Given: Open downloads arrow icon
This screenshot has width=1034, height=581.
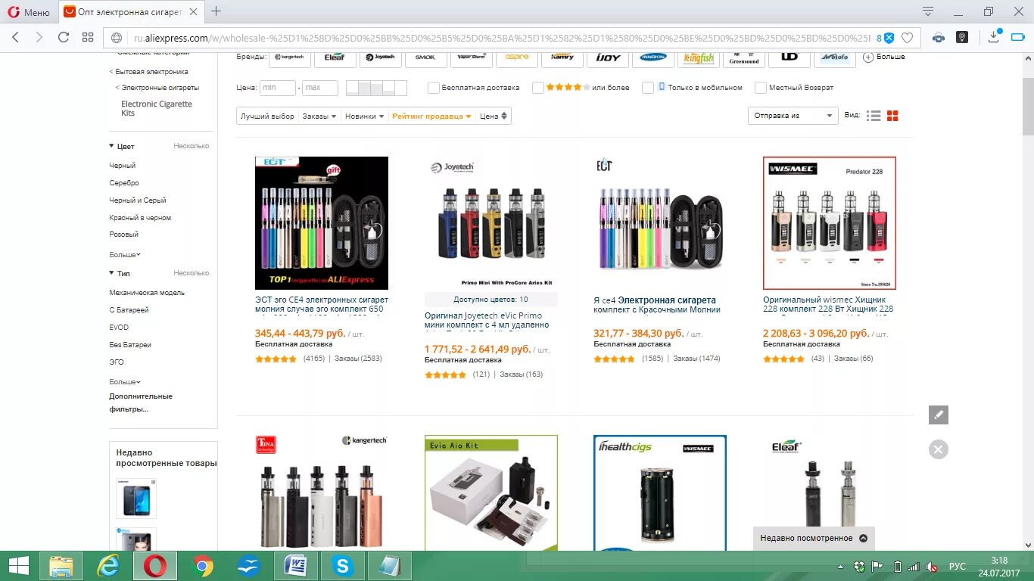Looking at the screenshot, I should 994,37.
